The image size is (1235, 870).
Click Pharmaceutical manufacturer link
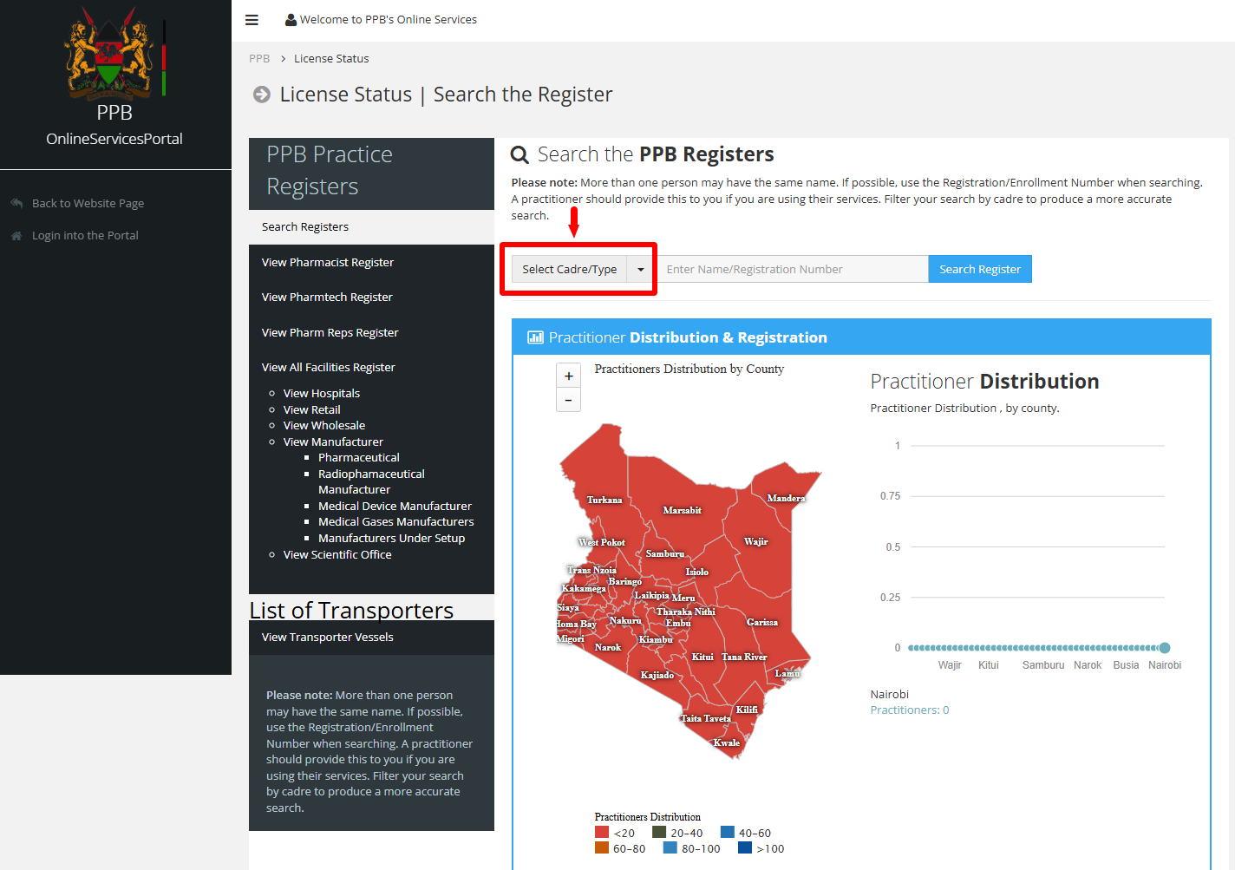coord(359,457)
